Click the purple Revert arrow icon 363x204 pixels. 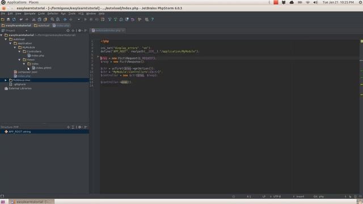pos(133,19)
